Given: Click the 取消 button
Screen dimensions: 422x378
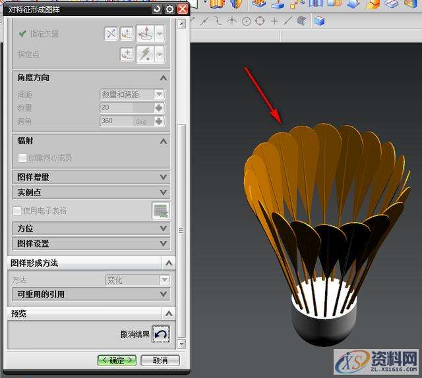Looking at the screenshot, I should 160,360.
